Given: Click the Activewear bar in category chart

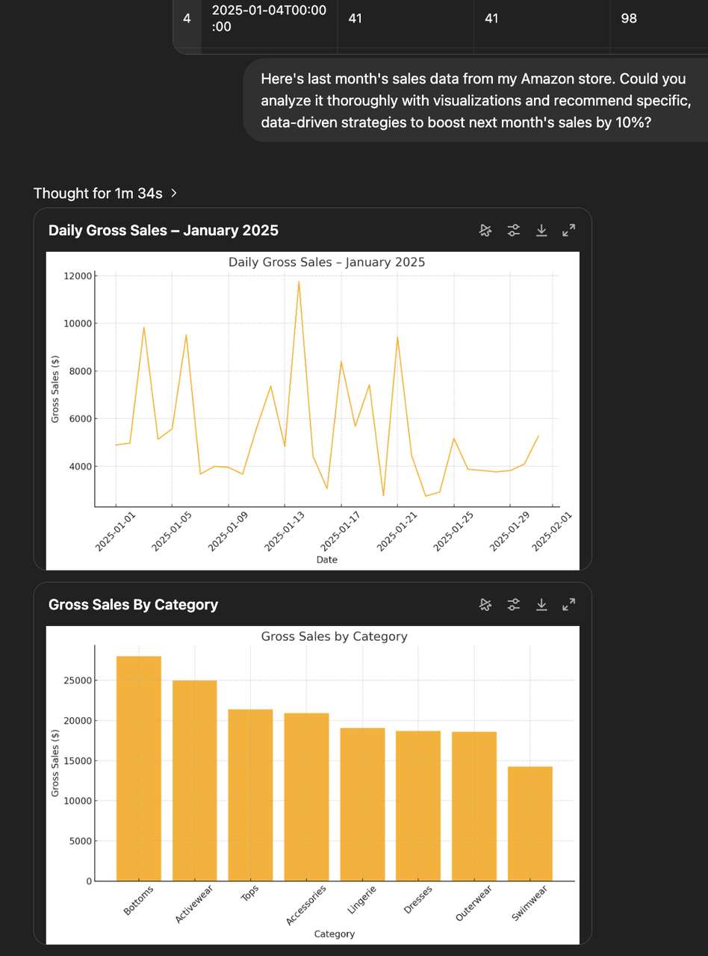Looking at the screenshot, I should [194, 780].
